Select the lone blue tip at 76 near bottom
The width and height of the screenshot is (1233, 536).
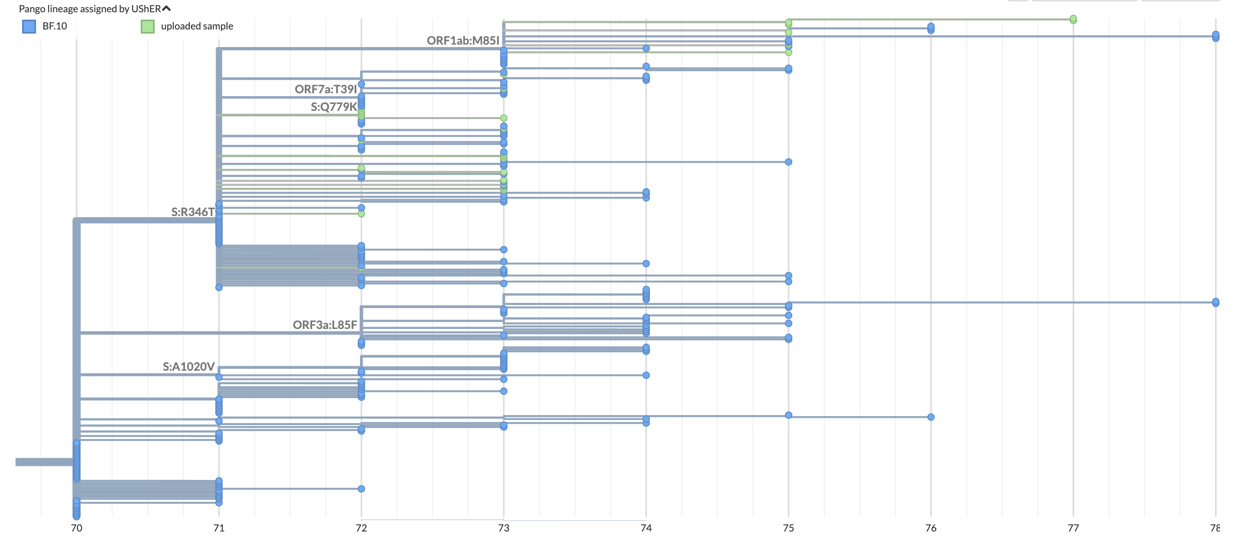click(x=931, y=417)
